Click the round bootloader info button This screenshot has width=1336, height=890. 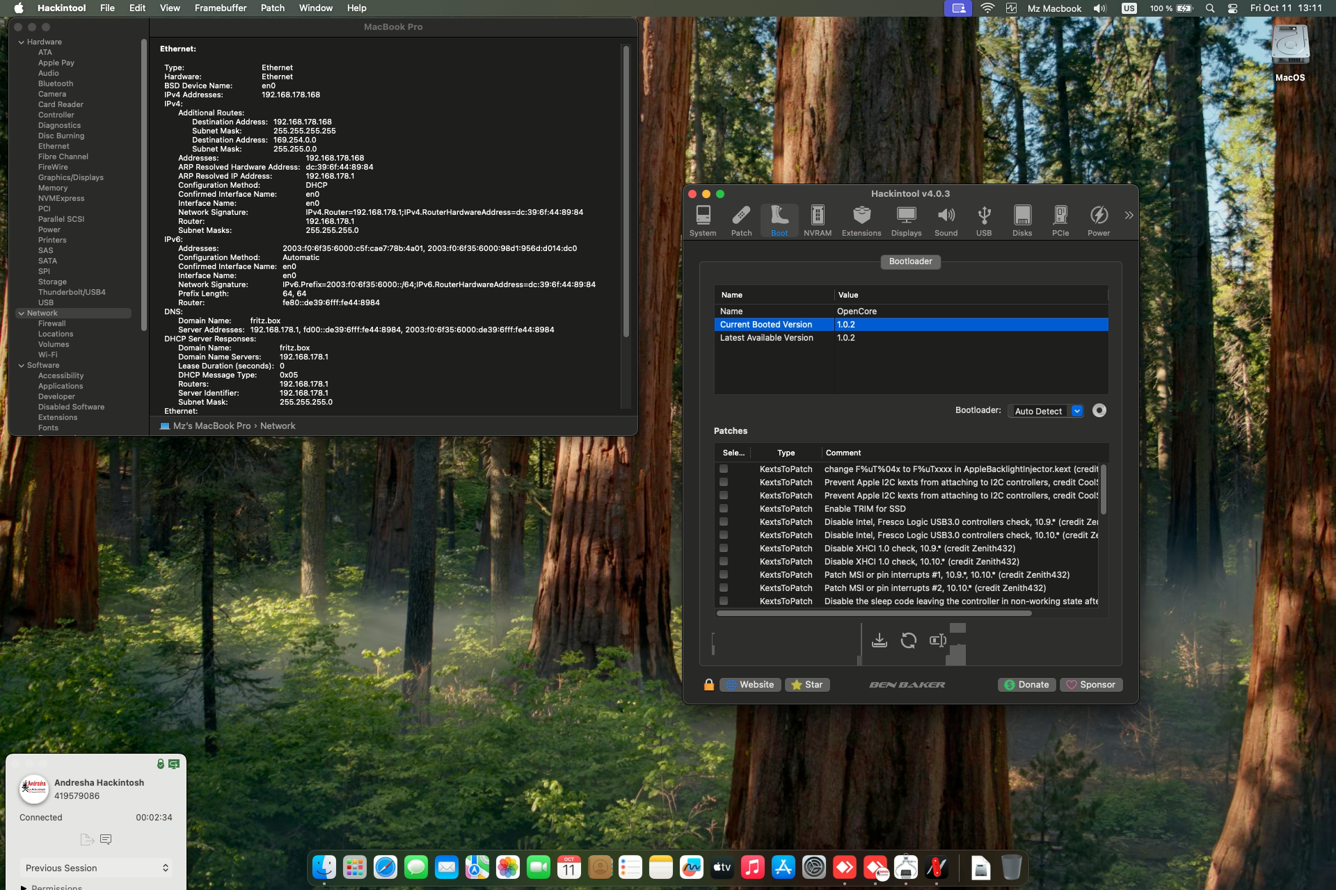1099,410
